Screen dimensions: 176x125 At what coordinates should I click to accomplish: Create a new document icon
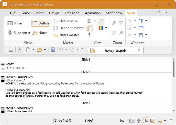(x=28, y=50)
